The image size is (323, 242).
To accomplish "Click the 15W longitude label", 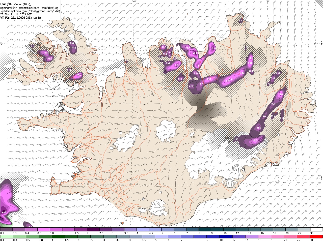I will coord(267,1).
